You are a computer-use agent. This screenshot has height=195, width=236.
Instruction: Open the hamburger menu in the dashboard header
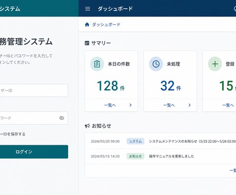pos(88,9)
